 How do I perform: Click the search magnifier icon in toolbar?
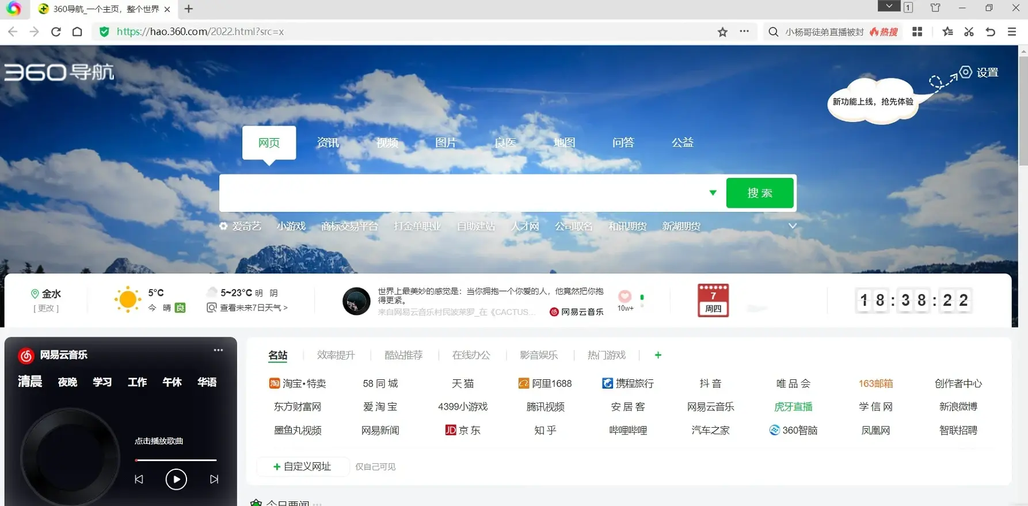coord(774,32)
